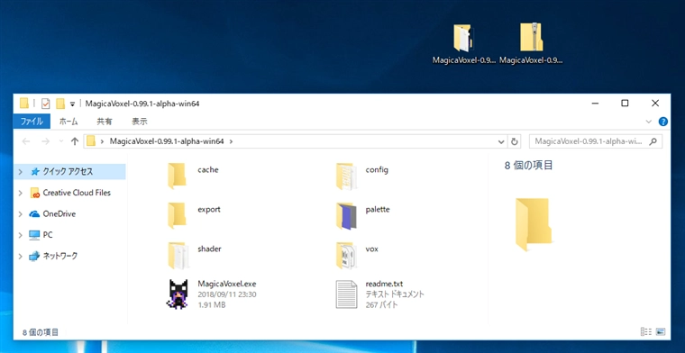
Task: Open the recent locations dropdown arrow
Action: click(60, 141)
